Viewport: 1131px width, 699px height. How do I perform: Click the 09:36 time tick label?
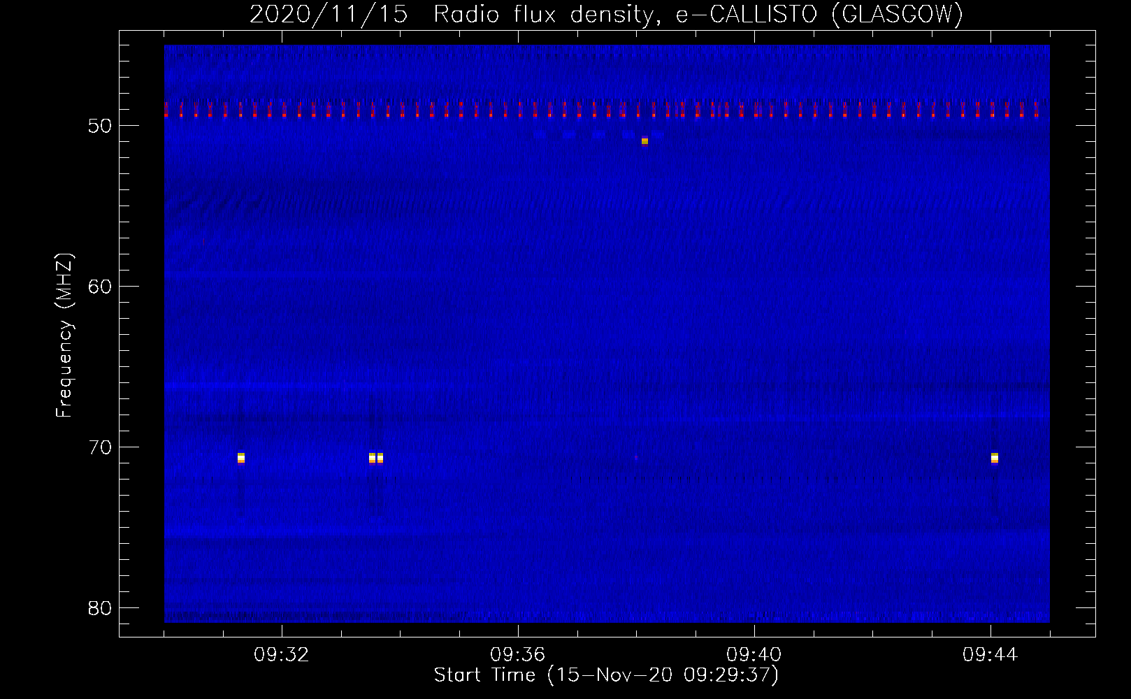click(518, 655)
